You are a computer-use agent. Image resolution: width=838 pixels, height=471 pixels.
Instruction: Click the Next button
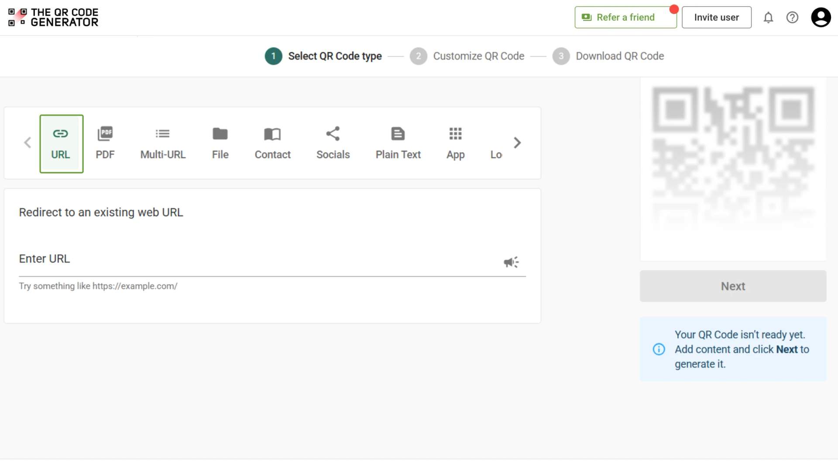click(x=733, y=286)
